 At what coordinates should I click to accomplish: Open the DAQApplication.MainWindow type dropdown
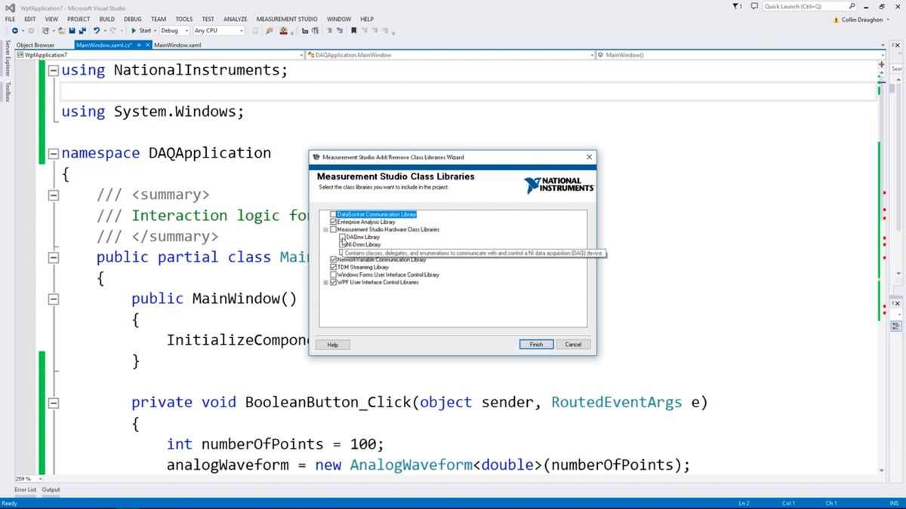tap(451, 55)
